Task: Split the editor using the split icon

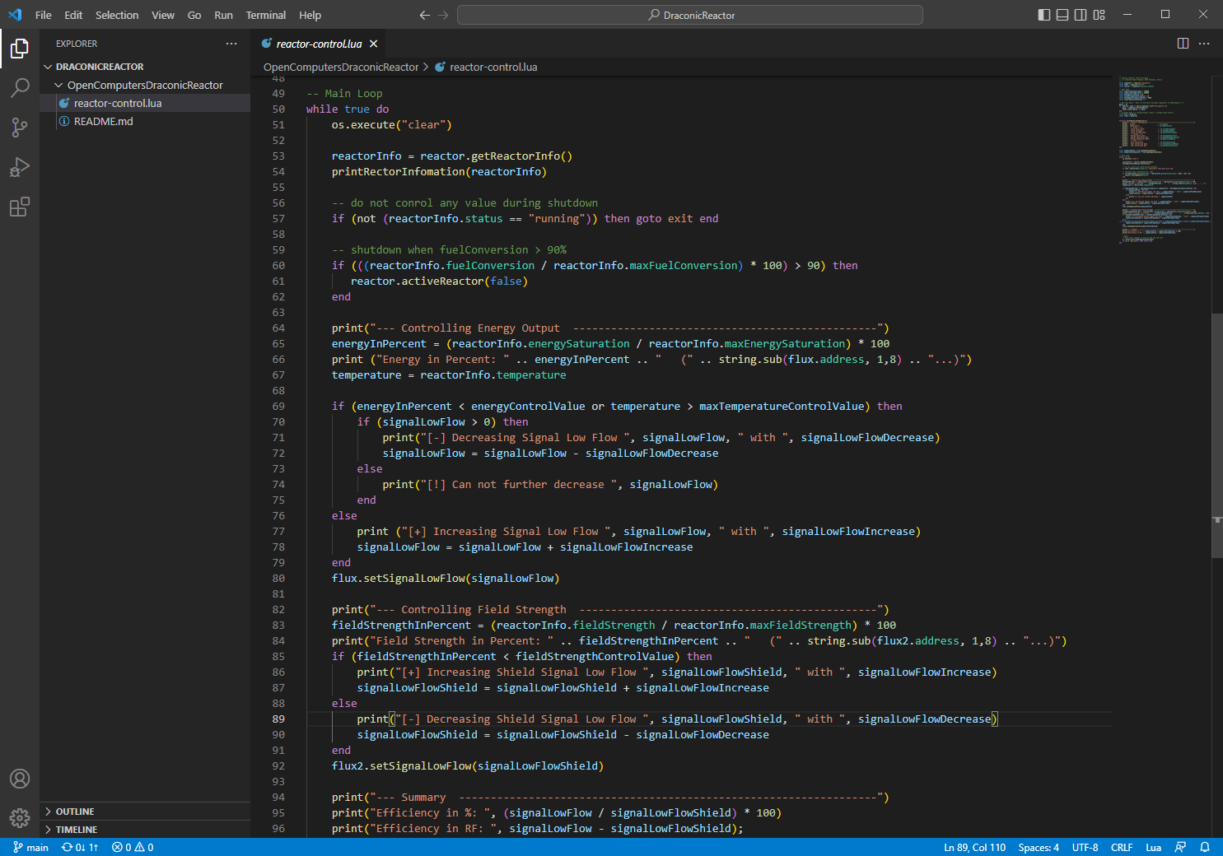Action: tap(1183, 43)
